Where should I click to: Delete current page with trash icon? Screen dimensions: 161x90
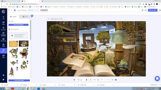pyautogui.click(x=87, y=80)
